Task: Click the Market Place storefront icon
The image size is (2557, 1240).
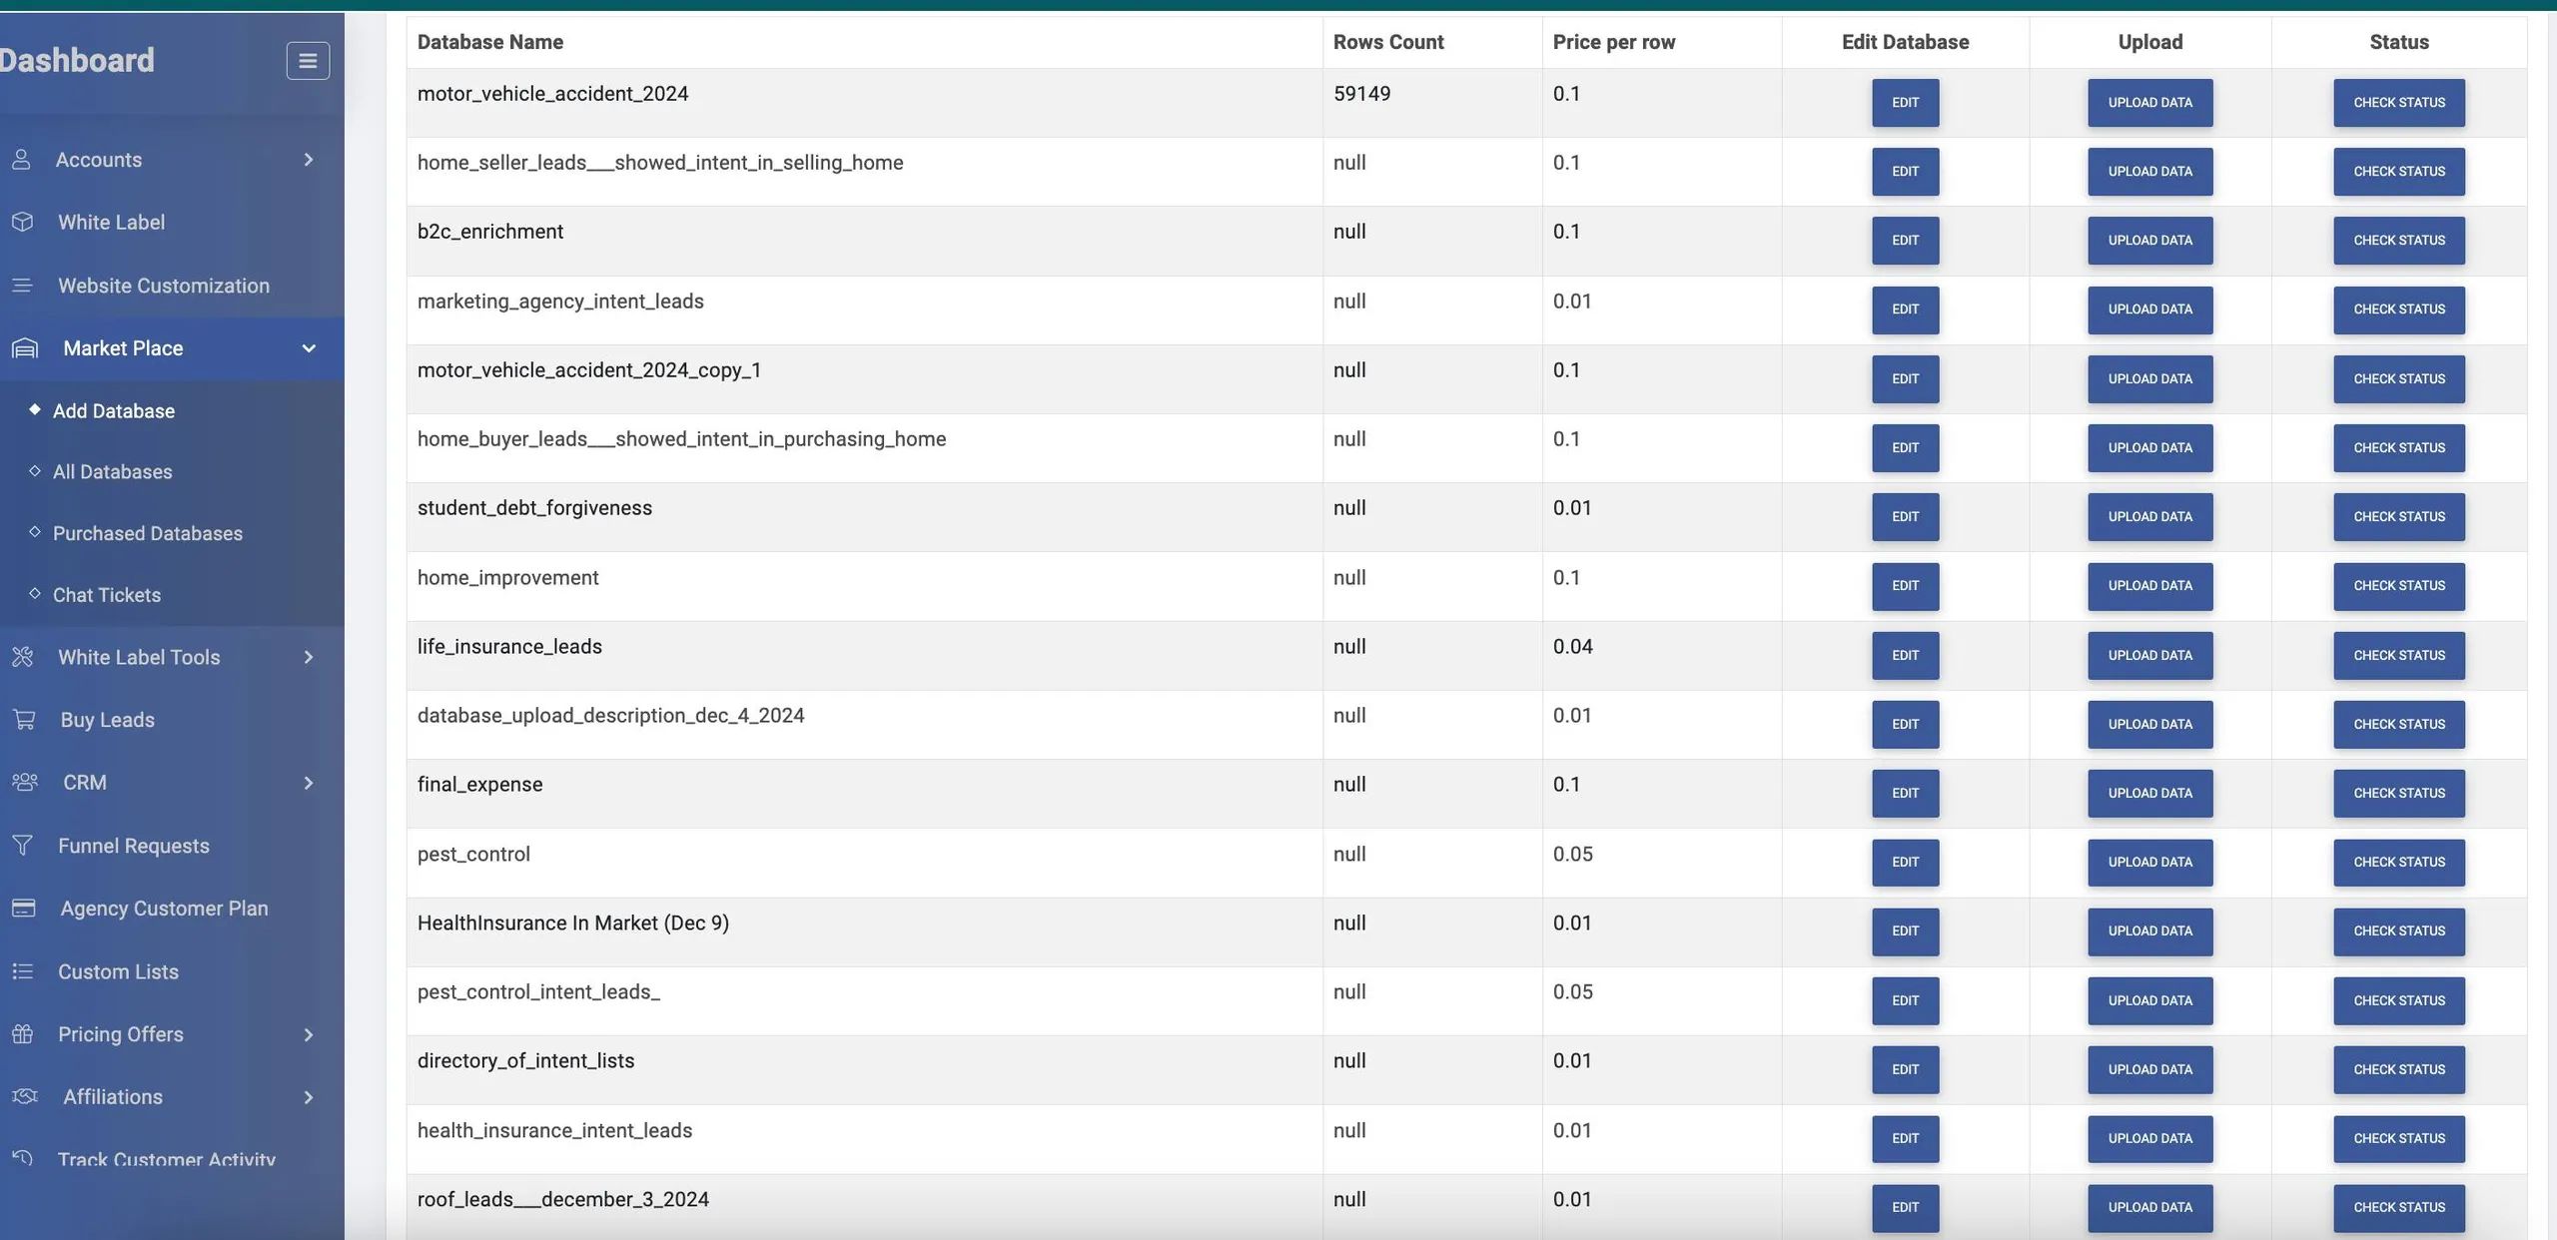Action: (25, 348)
